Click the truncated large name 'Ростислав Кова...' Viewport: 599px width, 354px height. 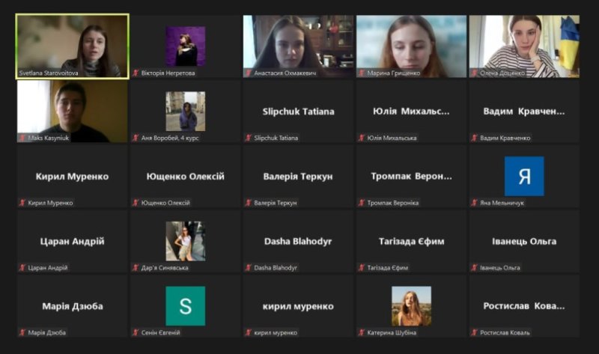(x=524, y=306)
